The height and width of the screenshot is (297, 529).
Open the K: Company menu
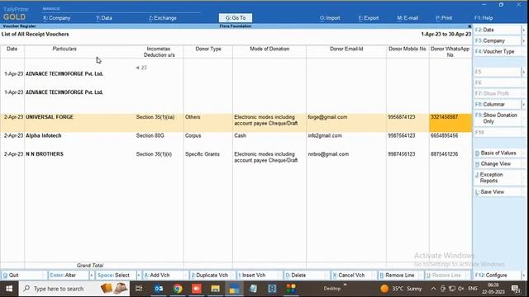click(x=57, y=18)
